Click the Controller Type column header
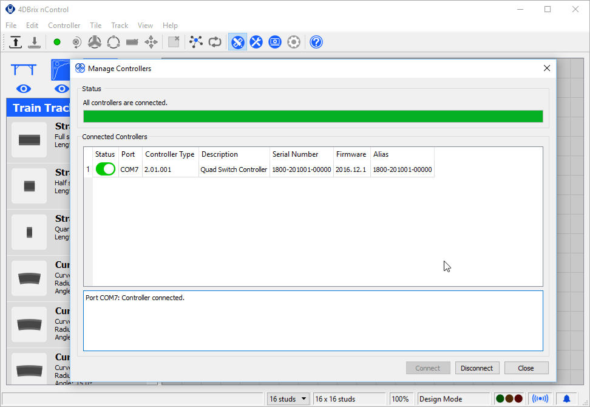590x407 pixels. coord(170,154)
